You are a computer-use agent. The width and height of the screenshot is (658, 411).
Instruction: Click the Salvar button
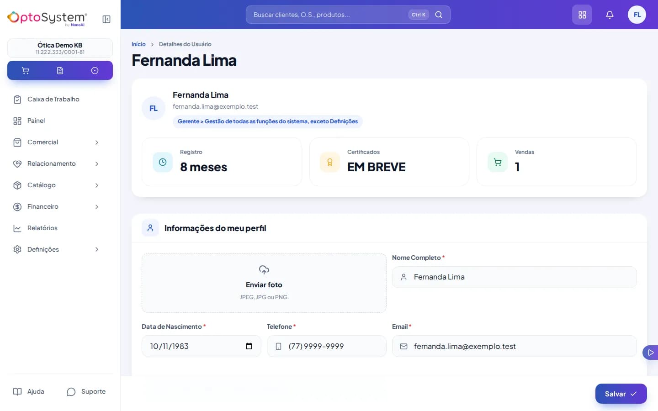point(621,394)
